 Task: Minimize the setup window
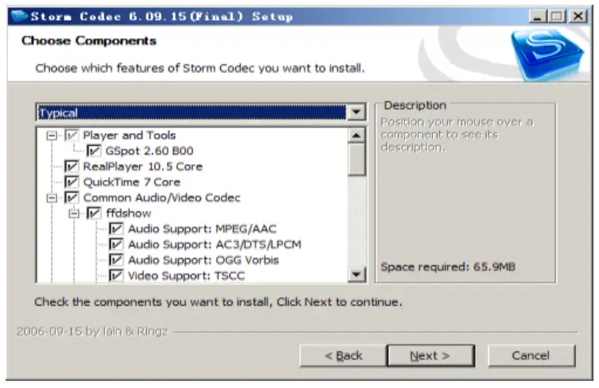pos(538,17)
